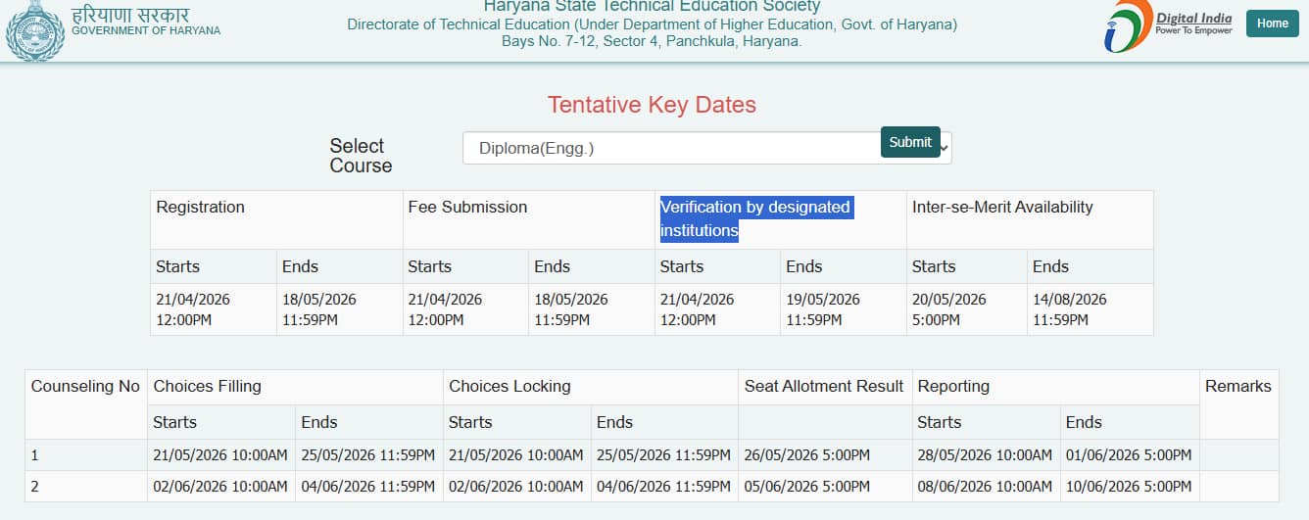Click the Tentative Key Dates heading
This screenshot has height=520, width=1309.
click(x=652, y=105)
